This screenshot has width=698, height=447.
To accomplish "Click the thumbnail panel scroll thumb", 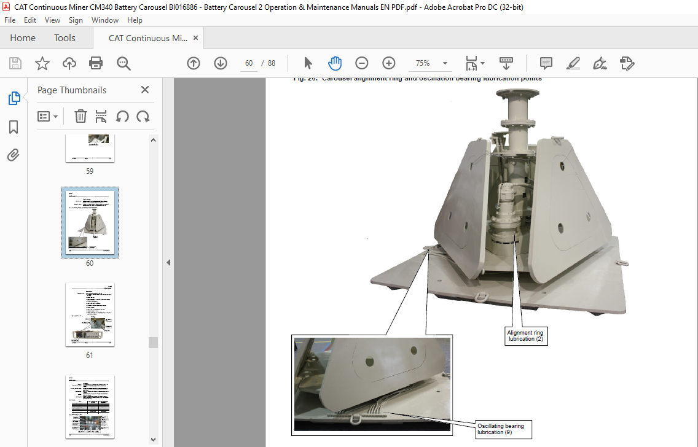I will click(x=153, y=342).
